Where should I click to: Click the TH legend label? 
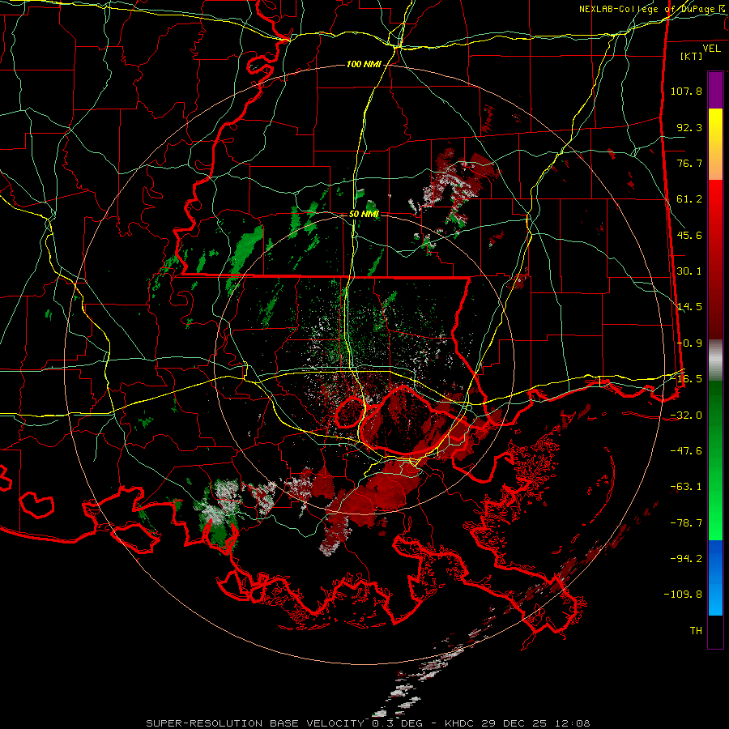pos(696,631)
